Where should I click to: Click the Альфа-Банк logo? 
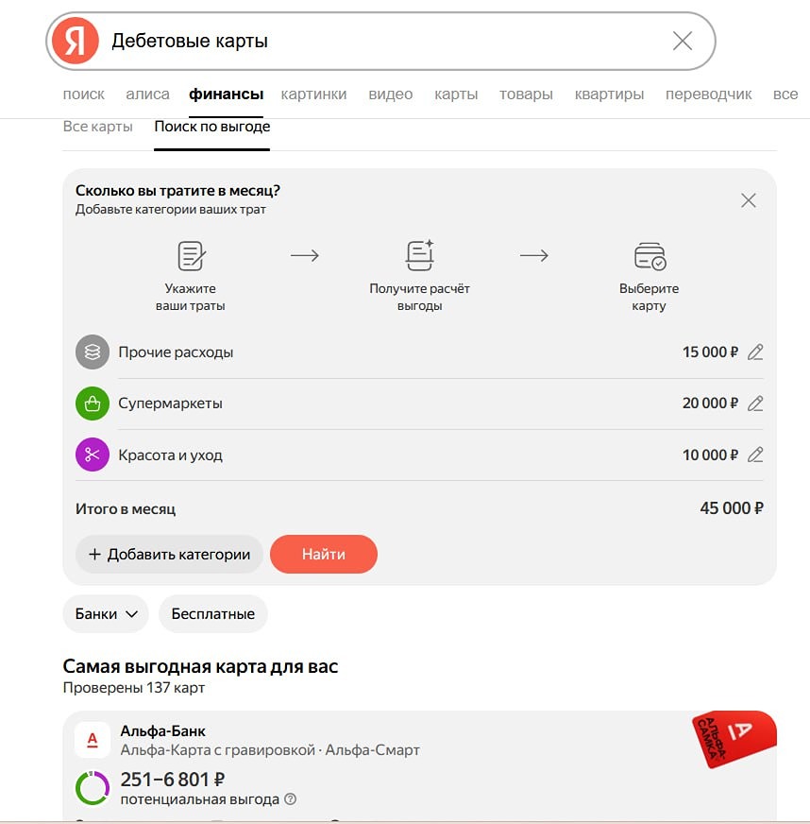pyautogui.click(x=92, y=740)
